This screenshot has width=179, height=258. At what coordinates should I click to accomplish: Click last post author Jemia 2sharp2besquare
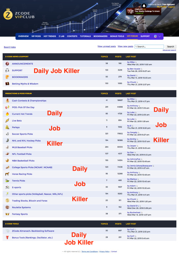[x=141, y=166]
